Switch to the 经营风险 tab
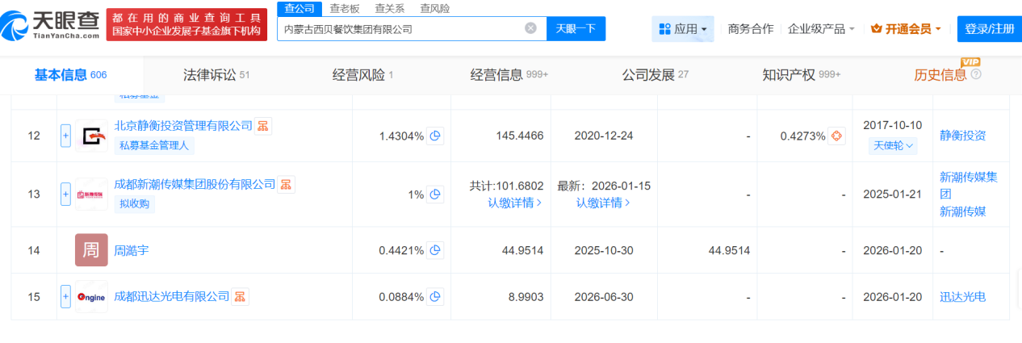 click(x=362, y=75)
